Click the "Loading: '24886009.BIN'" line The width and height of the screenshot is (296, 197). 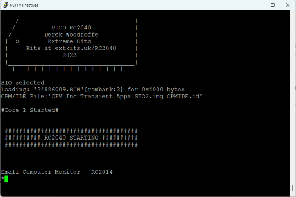[x=93, y=90]
